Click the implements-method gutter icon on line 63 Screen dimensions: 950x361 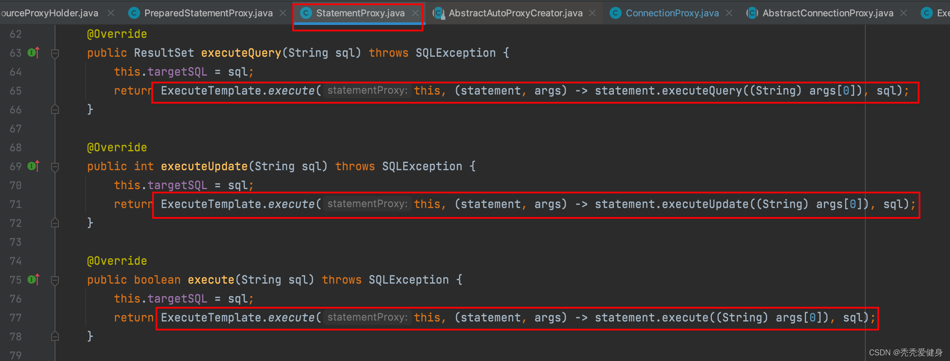point(34,52)
